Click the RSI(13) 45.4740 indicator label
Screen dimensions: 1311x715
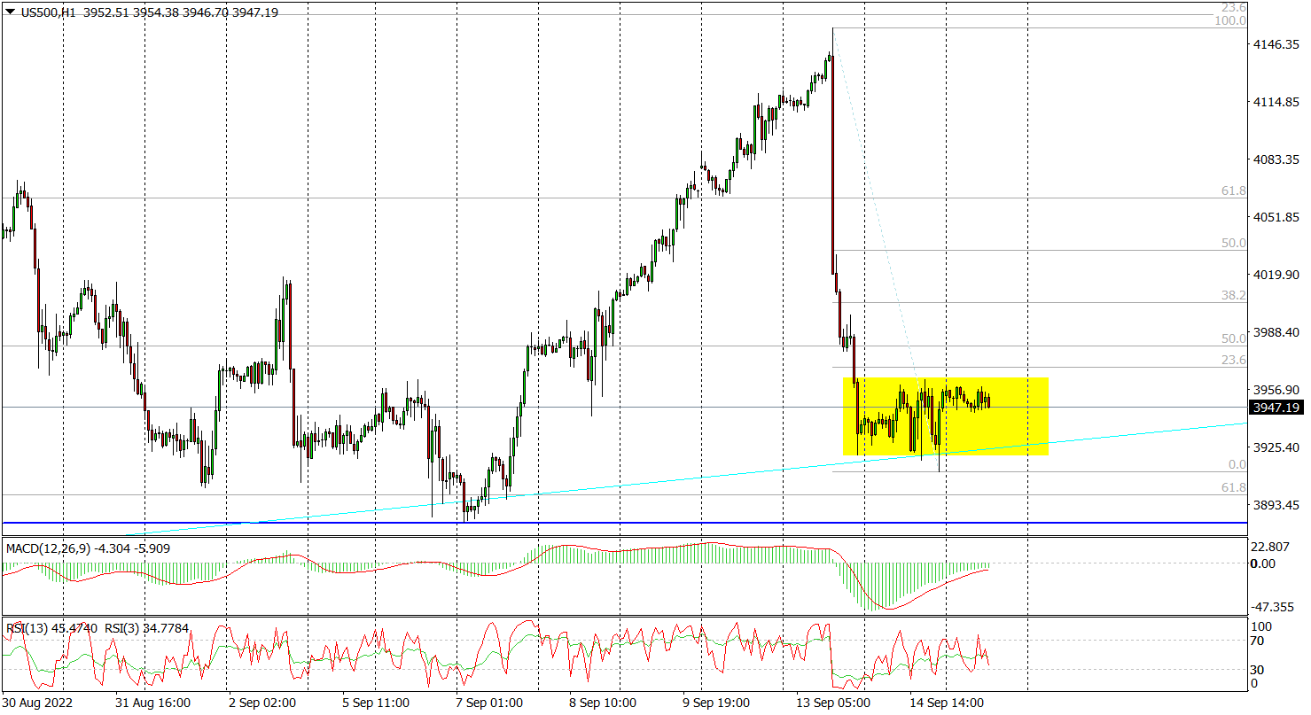pos(51,628)
